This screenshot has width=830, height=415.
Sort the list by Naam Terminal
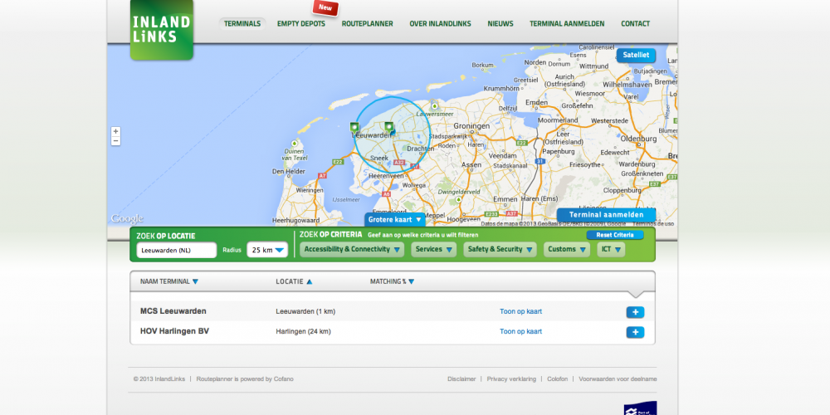168,281
